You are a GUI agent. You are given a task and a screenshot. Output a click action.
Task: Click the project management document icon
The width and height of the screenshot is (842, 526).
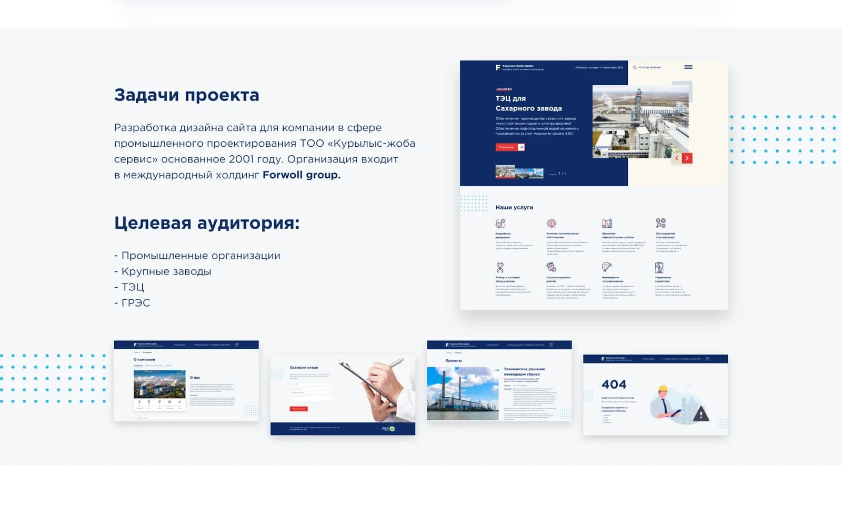click(659, 267)
